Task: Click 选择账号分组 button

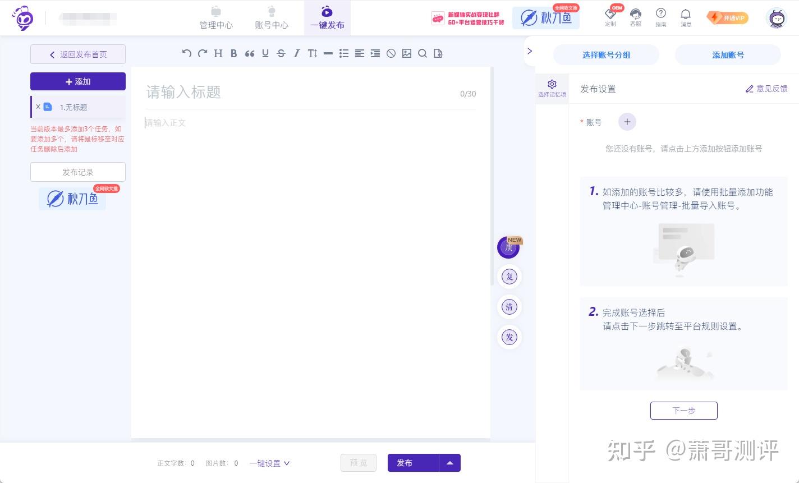Action: (606, 55)
